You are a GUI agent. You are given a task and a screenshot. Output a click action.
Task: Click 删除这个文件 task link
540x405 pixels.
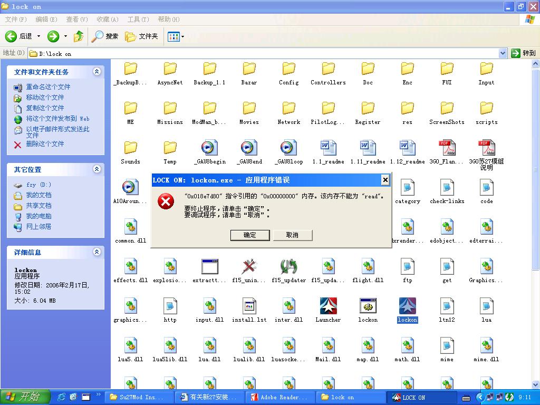(45, 144)
